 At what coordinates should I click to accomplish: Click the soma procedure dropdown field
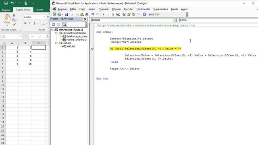point(218,20)
